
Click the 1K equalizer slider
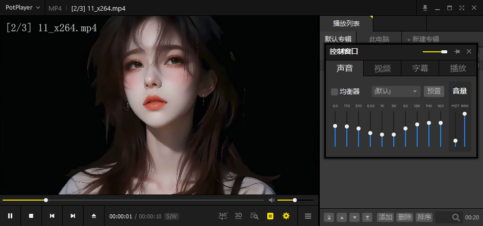382,129
